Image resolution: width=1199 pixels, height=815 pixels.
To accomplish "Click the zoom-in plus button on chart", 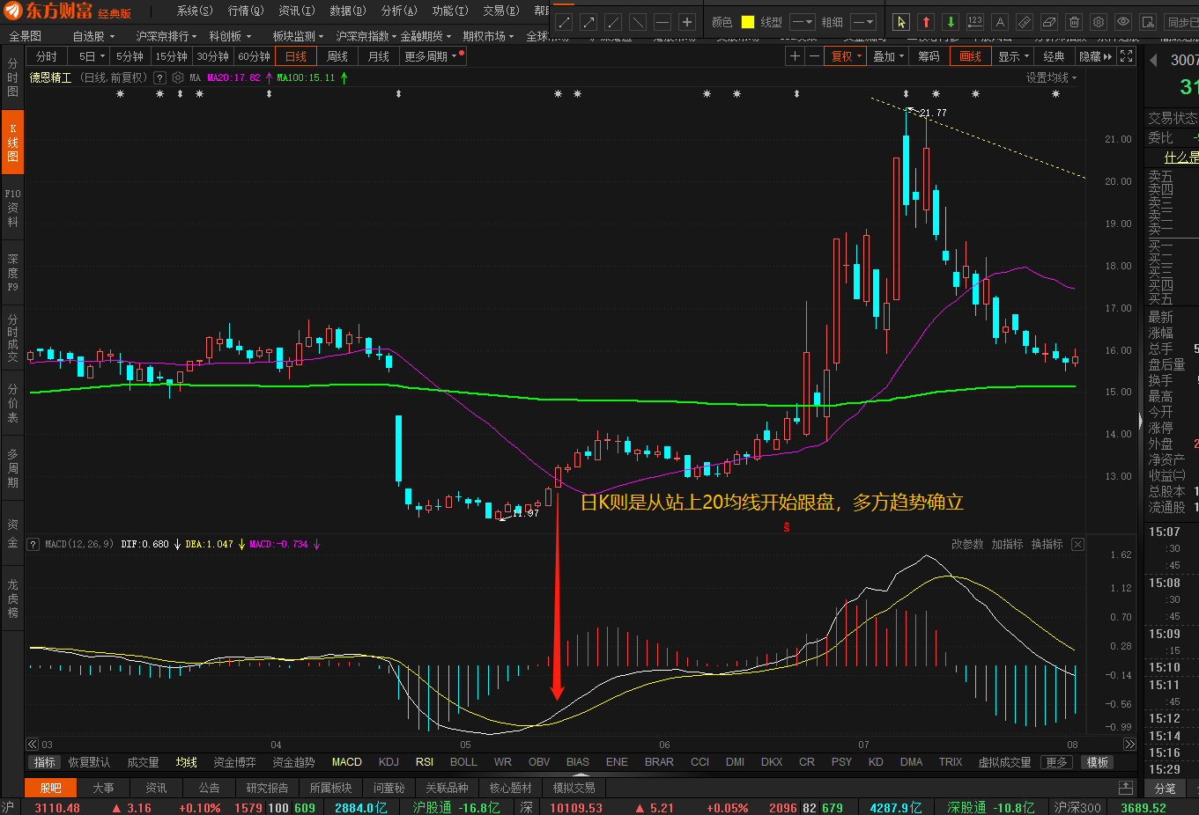I will (x=795, y=56).
